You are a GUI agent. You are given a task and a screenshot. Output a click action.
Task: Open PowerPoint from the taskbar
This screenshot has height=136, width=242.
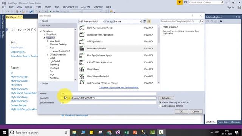(135, 133)
